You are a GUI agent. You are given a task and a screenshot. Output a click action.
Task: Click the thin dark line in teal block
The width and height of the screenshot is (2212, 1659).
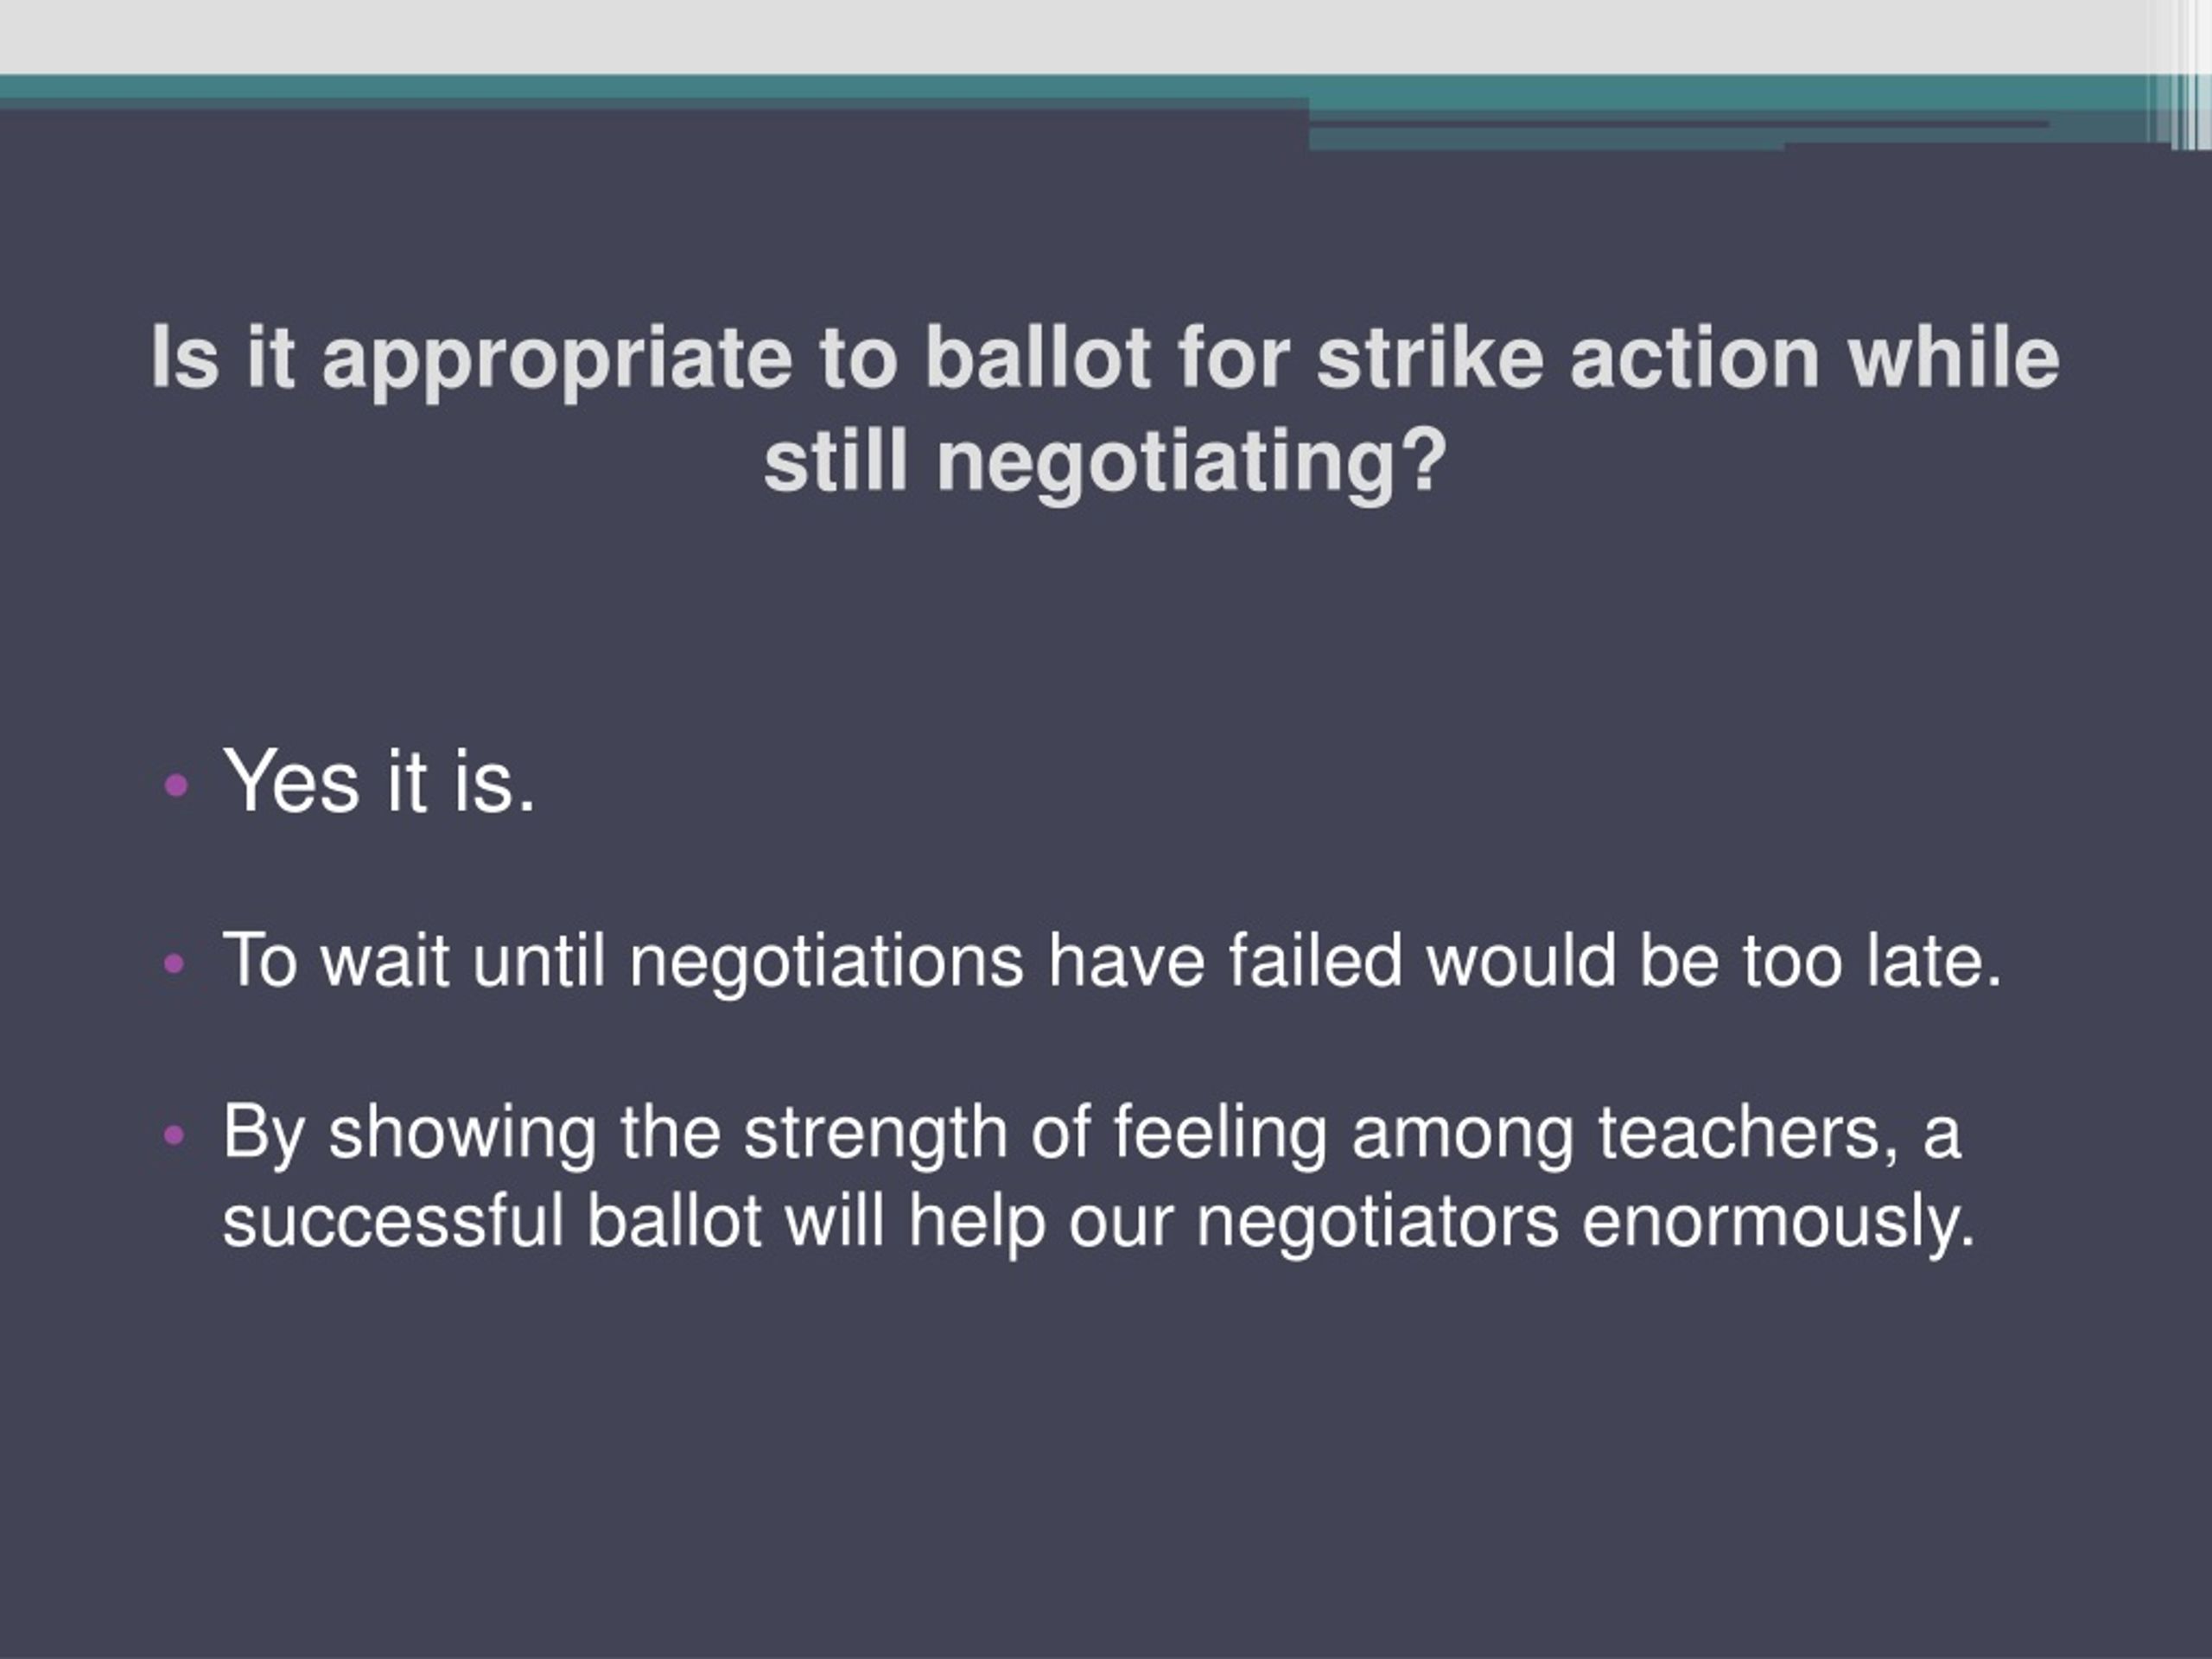point(1679,125)
